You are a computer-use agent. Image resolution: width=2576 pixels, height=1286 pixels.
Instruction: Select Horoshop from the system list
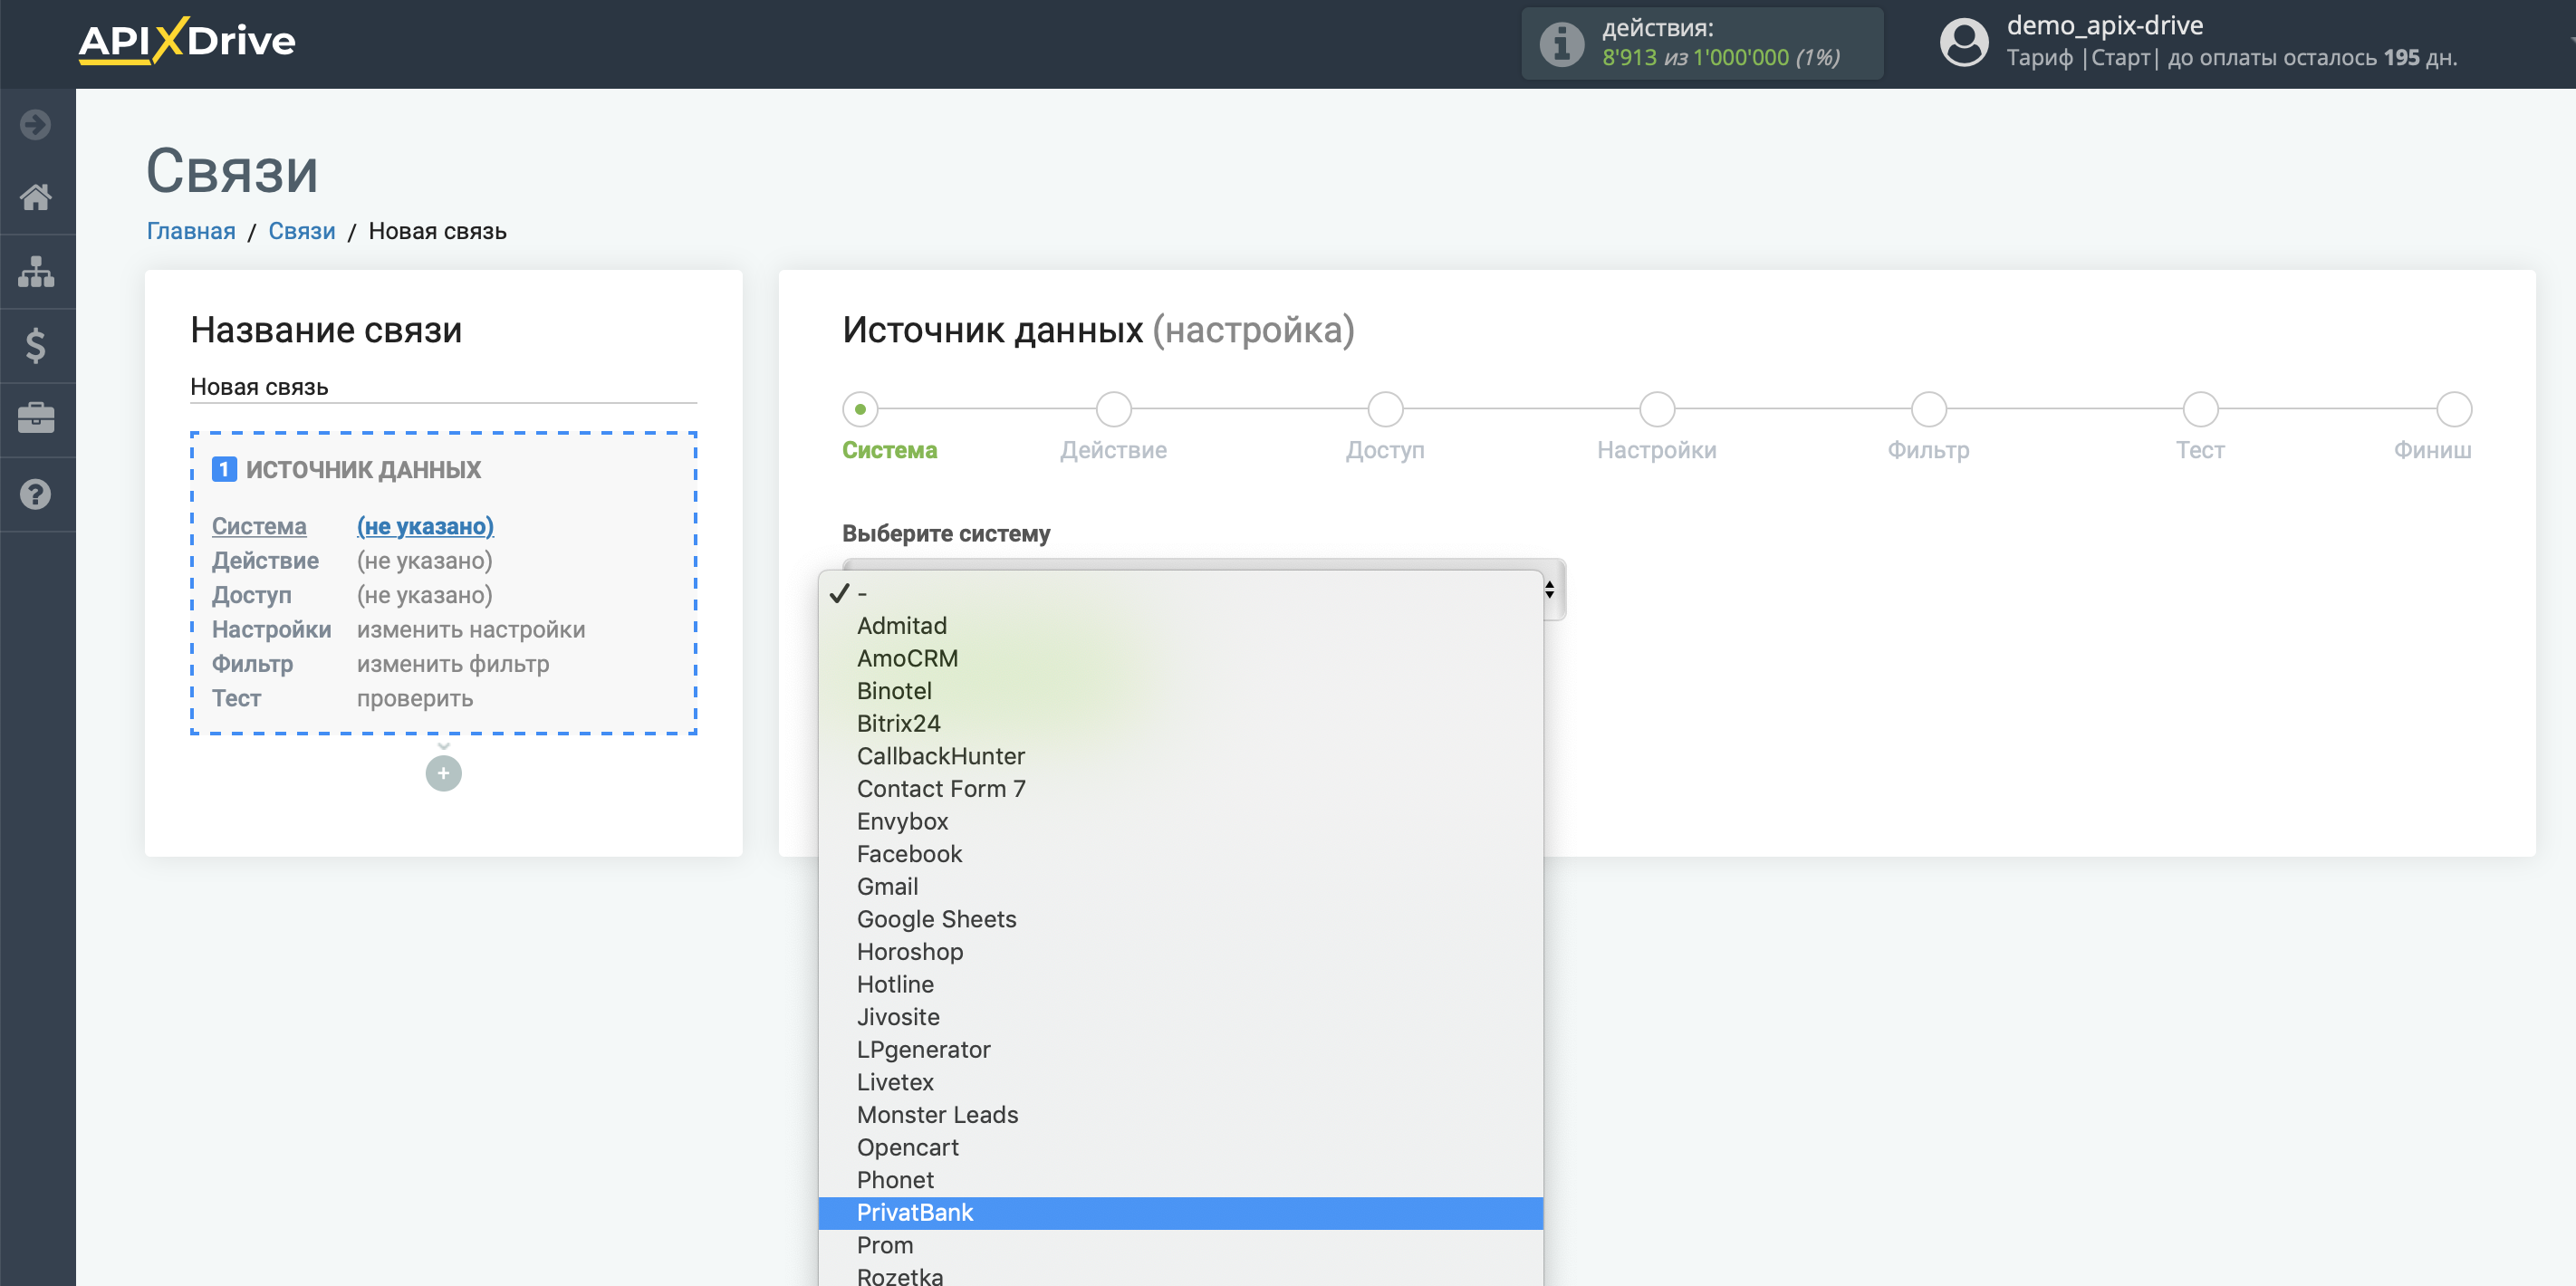[x=1180, y=952]
